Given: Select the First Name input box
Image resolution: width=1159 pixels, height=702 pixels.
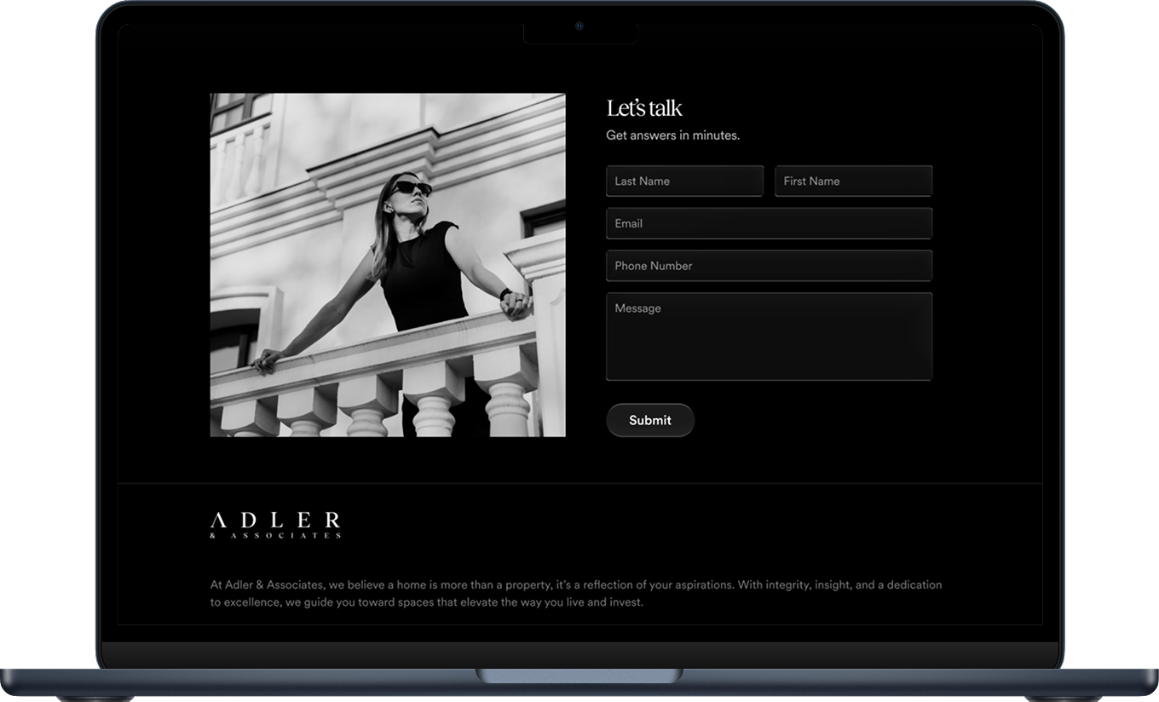Looking at the screenshot, I should coord(853,181).
